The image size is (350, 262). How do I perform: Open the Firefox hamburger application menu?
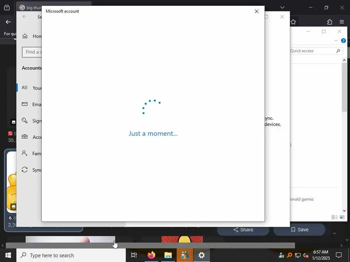click(342, 22)
